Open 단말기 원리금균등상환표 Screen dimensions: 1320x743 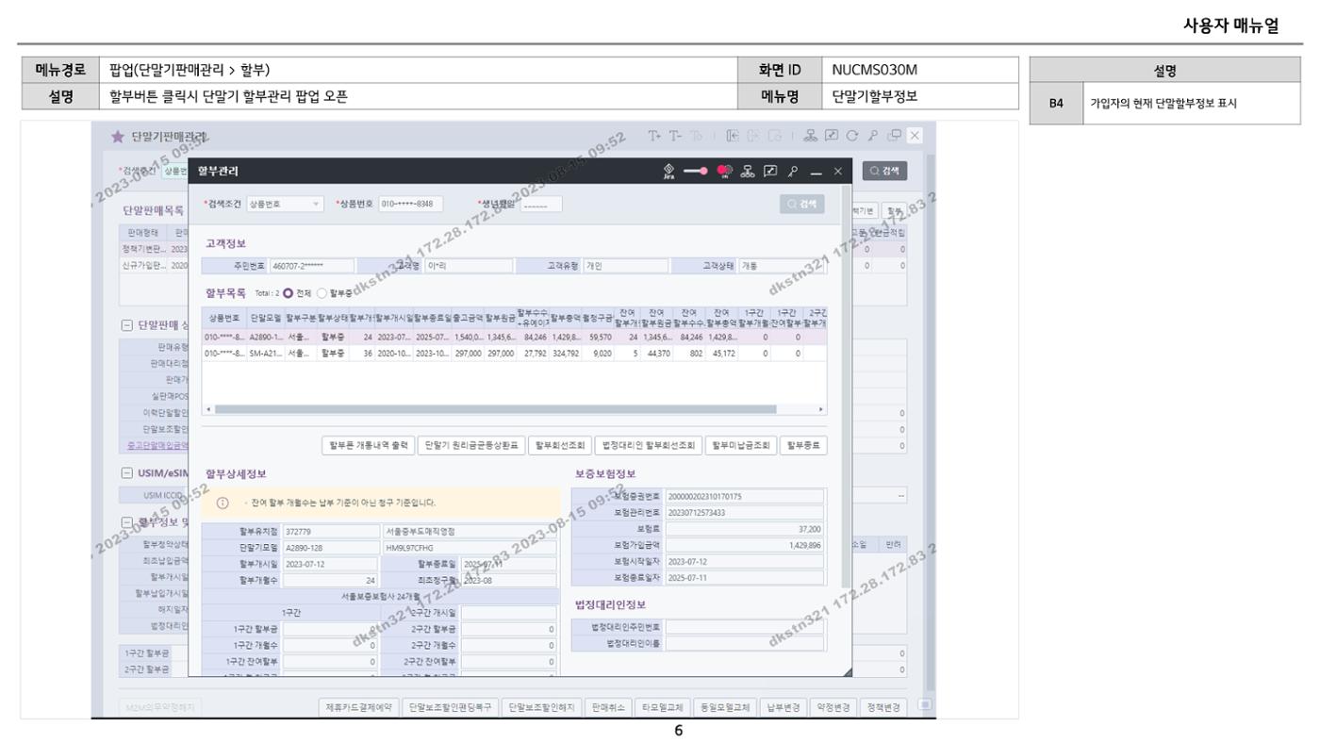pos(470,446)
